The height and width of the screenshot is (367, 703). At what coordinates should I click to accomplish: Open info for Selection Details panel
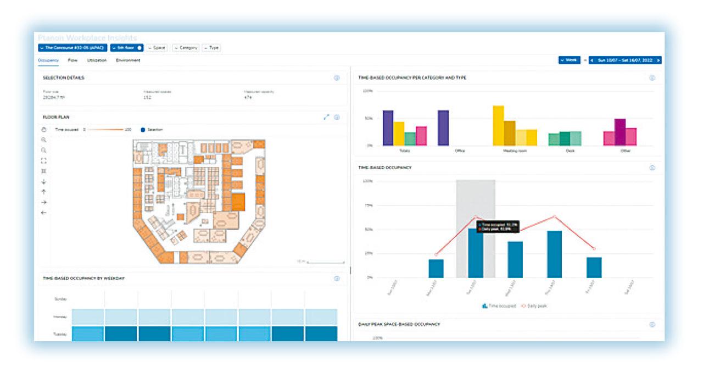coord(337,78)
